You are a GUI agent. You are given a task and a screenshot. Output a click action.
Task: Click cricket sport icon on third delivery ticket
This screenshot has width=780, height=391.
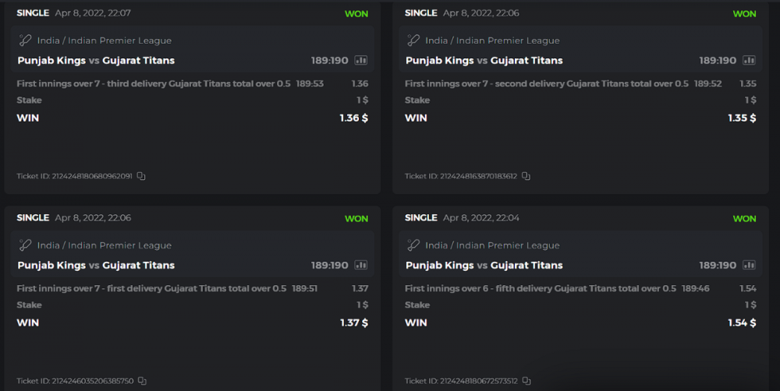[25, 41]
